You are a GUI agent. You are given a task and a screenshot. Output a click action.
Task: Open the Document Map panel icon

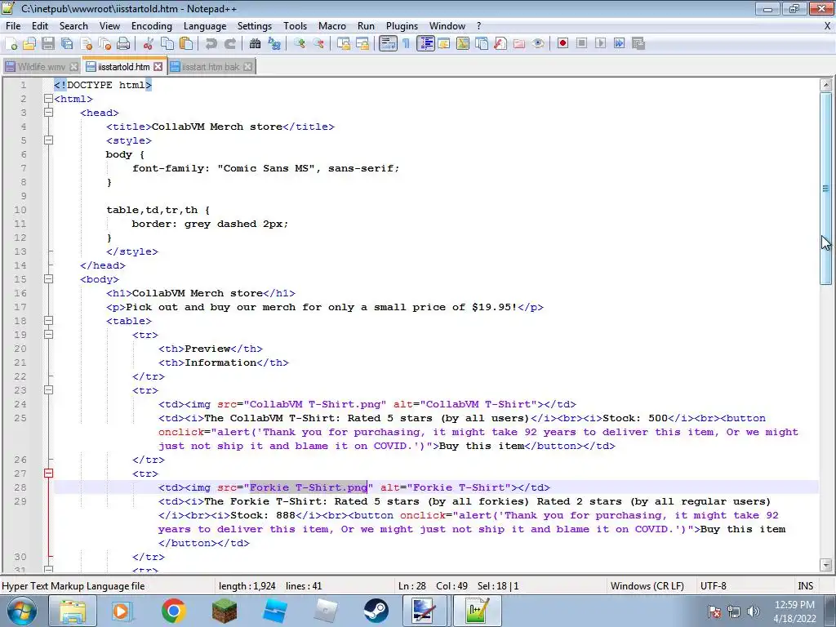coord(463,44)
